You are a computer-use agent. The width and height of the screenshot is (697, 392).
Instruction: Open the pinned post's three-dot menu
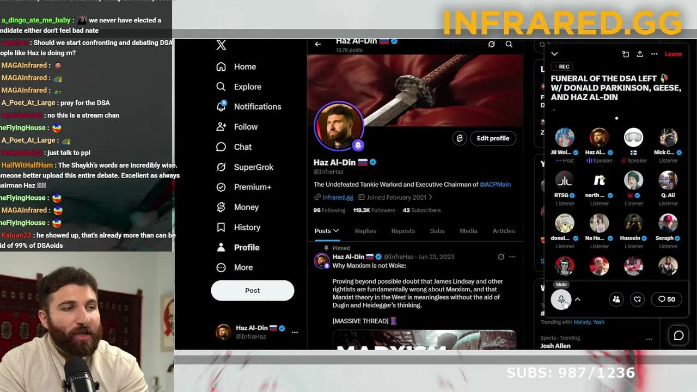(x=512, y=256)
